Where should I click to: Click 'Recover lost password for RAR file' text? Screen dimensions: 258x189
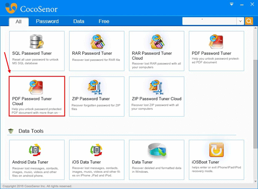(96, 60)
